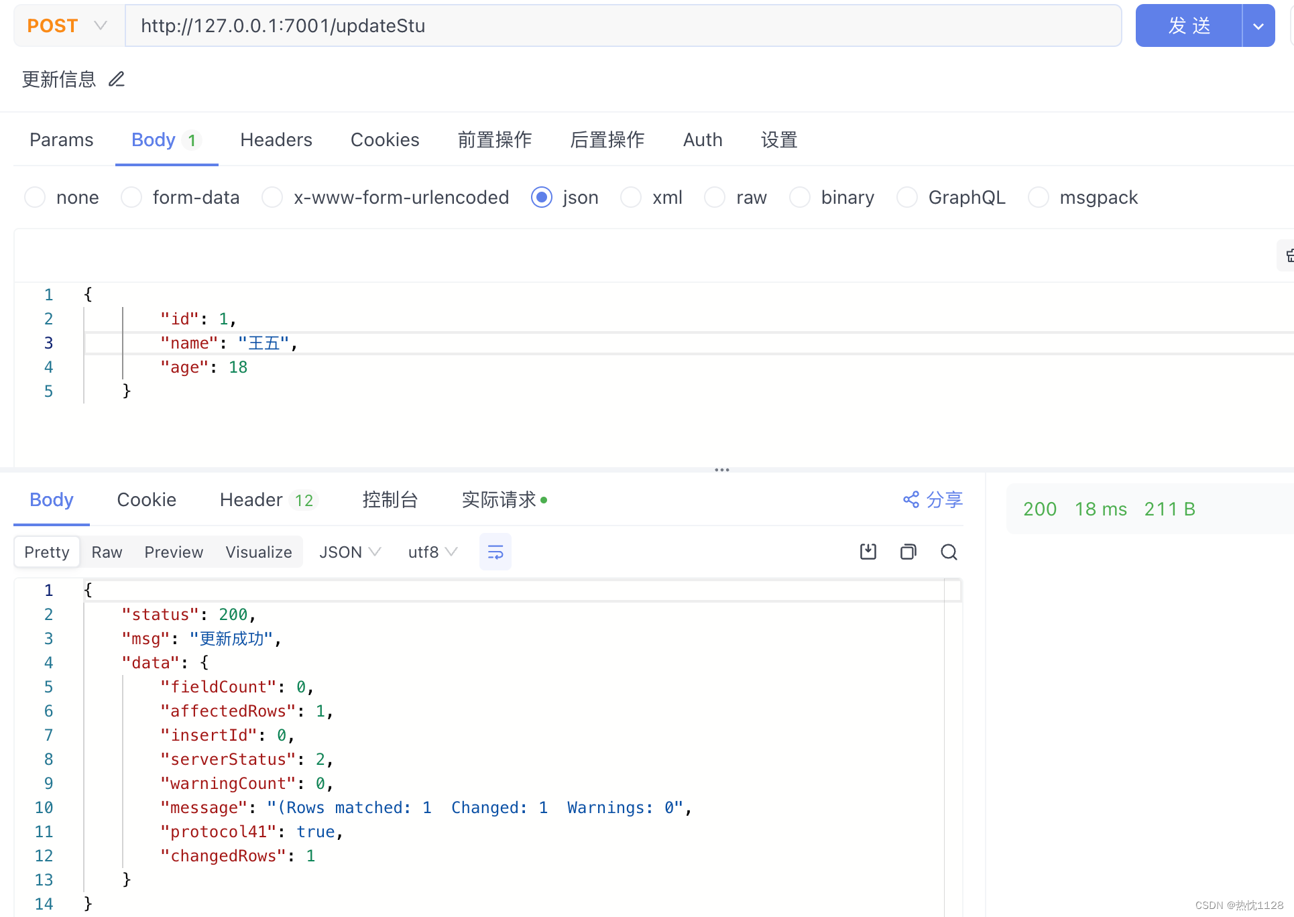Click the "id": 1 line in request body
The image size is (1294, 917).
(x=198, y=319)
